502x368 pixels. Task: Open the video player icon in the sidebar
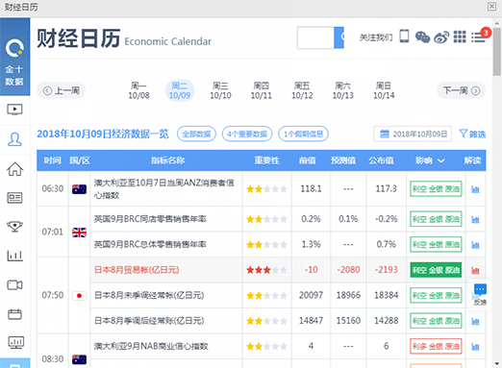coord(14,110)
